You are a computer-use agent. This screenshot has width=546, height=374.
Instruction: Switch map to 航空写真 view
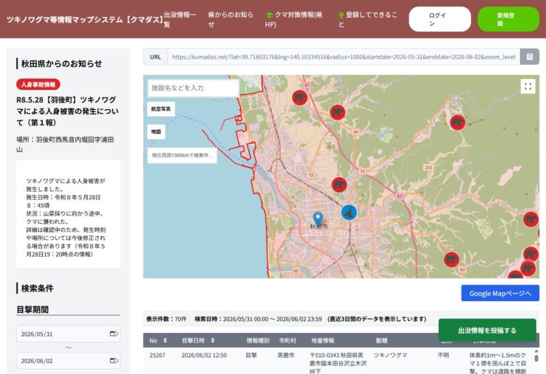(x=161, y=109)
